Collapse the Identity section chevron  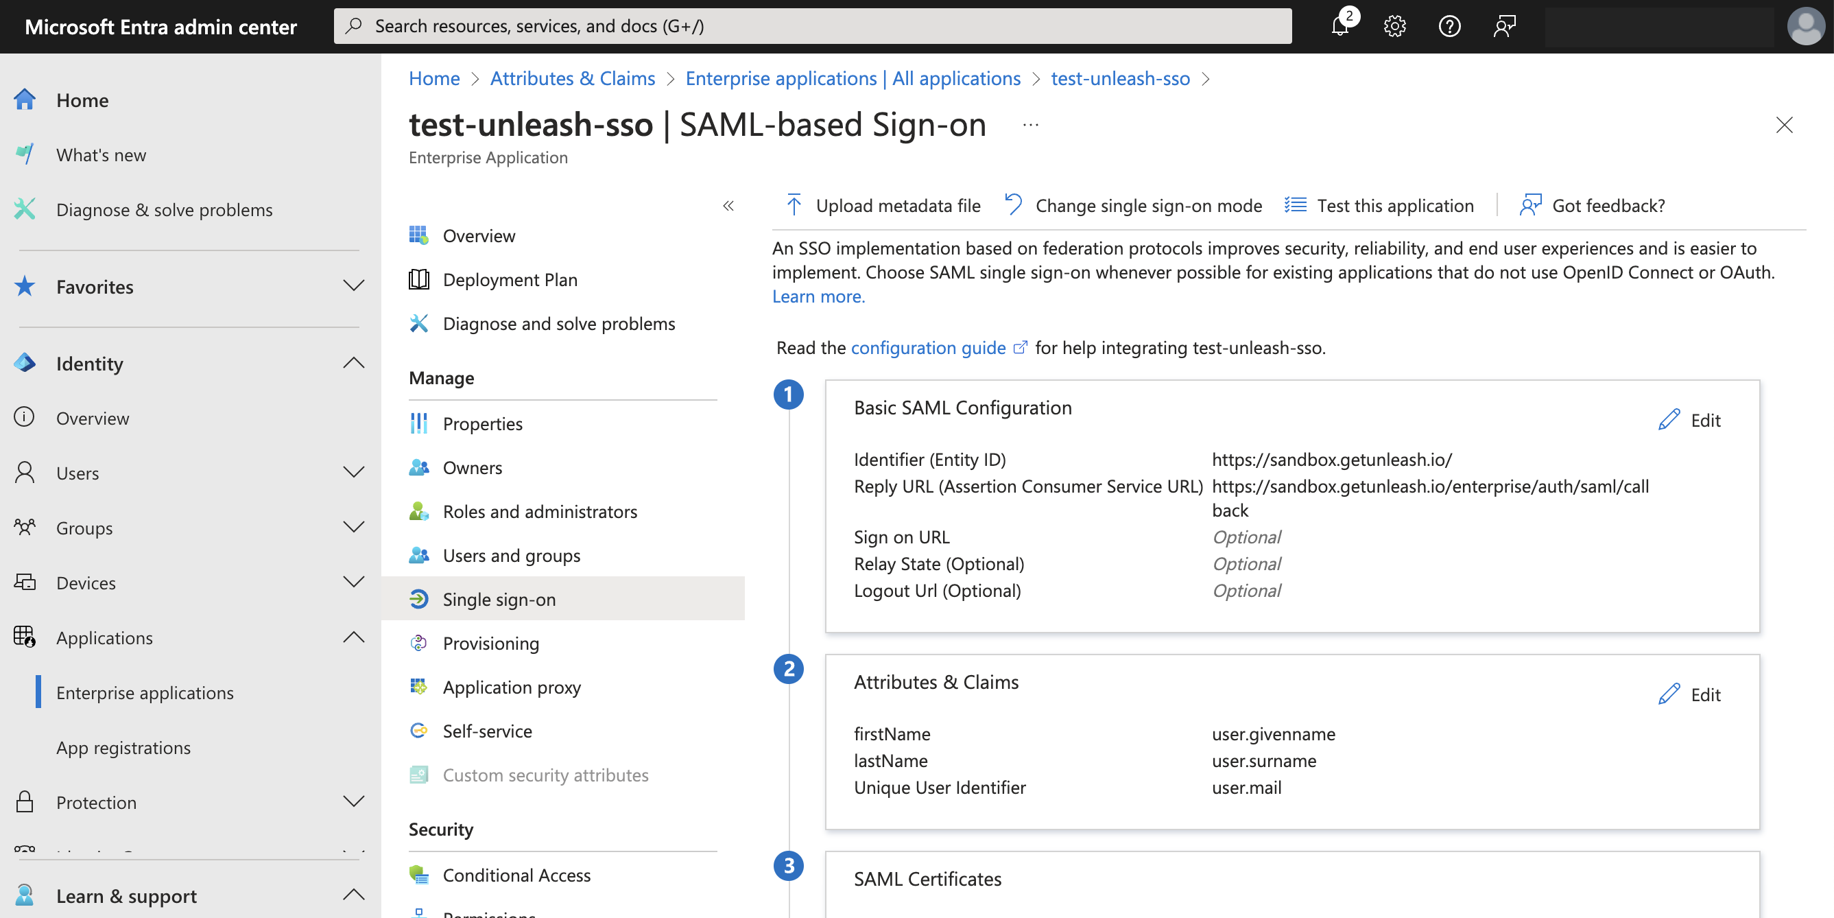click(x=354, y=363)
